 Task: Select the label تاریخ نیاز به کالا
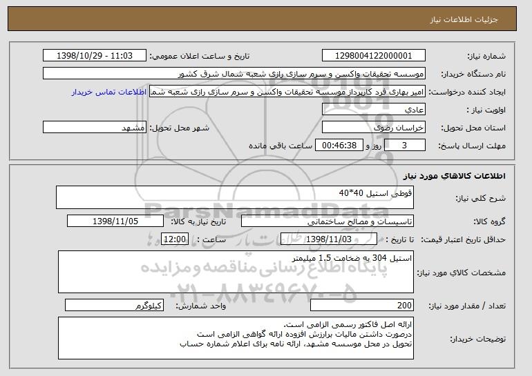coord(198,222)
